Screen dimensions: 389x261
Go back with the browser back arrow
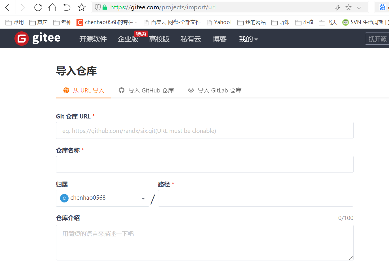click(8, 7)
